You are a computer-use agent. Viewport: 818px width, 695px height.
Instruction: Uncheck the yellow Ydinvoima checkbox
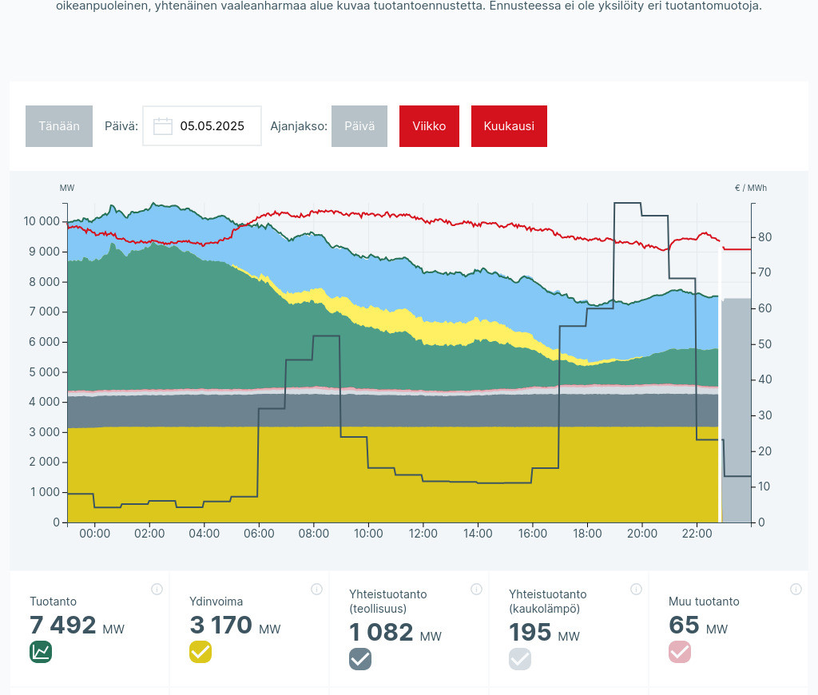coord(201,652)
